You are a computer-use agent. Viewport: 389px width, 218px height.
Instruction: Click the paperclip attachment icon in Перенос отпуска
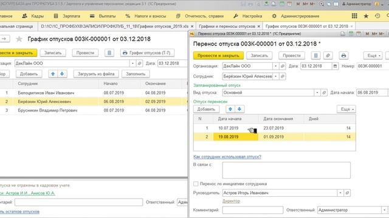328,56
